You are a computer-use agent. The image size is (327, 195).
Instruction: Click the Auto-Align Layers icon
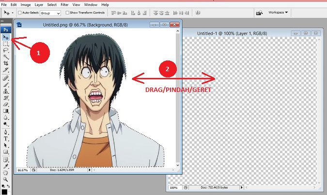[198, 13]
